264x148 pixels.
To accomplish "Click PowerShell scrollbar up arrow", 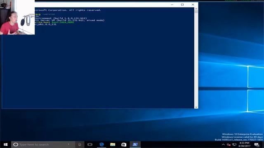I will click(196, 9).
